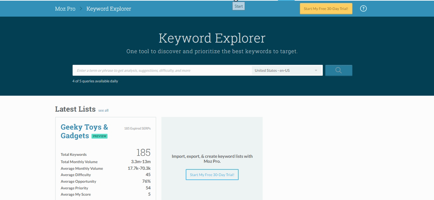Screen dimensions: 434x200
Task: Click the Keyword Explorer main heading
Action: (x=212, y=38)
